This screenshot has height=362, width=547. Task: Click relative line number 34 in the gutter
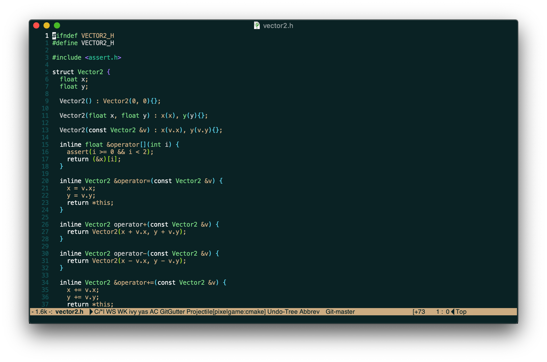45,282
